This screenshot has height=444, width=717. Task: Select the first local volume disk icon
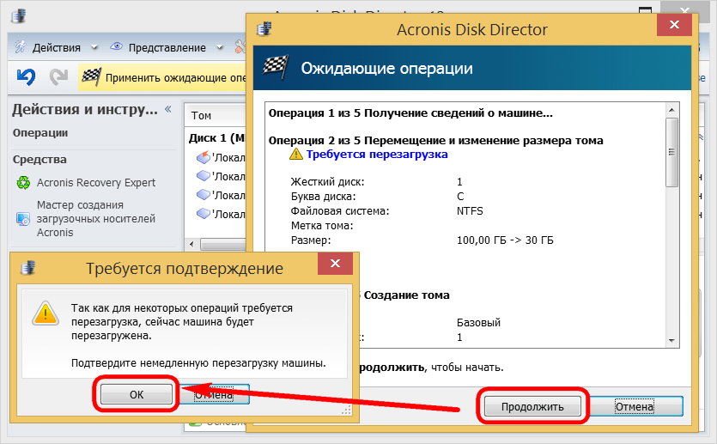(x=203, y=157)
